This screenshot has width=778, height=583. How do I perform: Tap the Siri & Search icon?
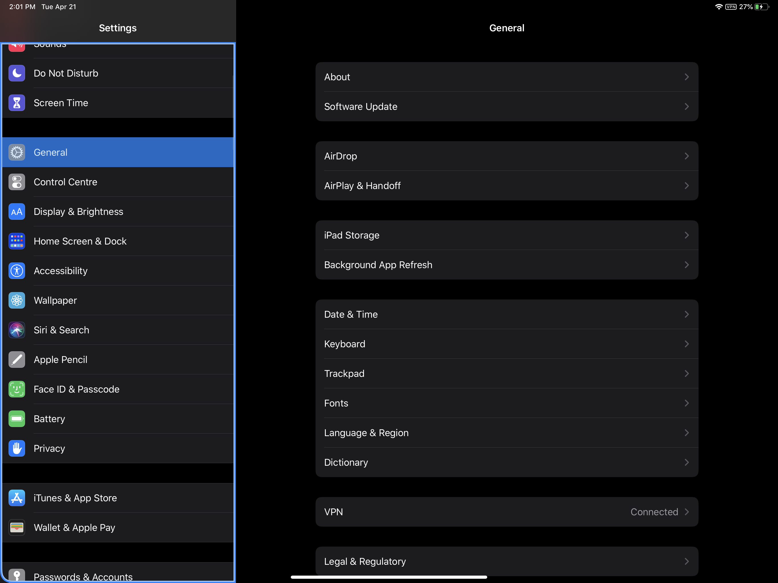(x=17, y=330)
